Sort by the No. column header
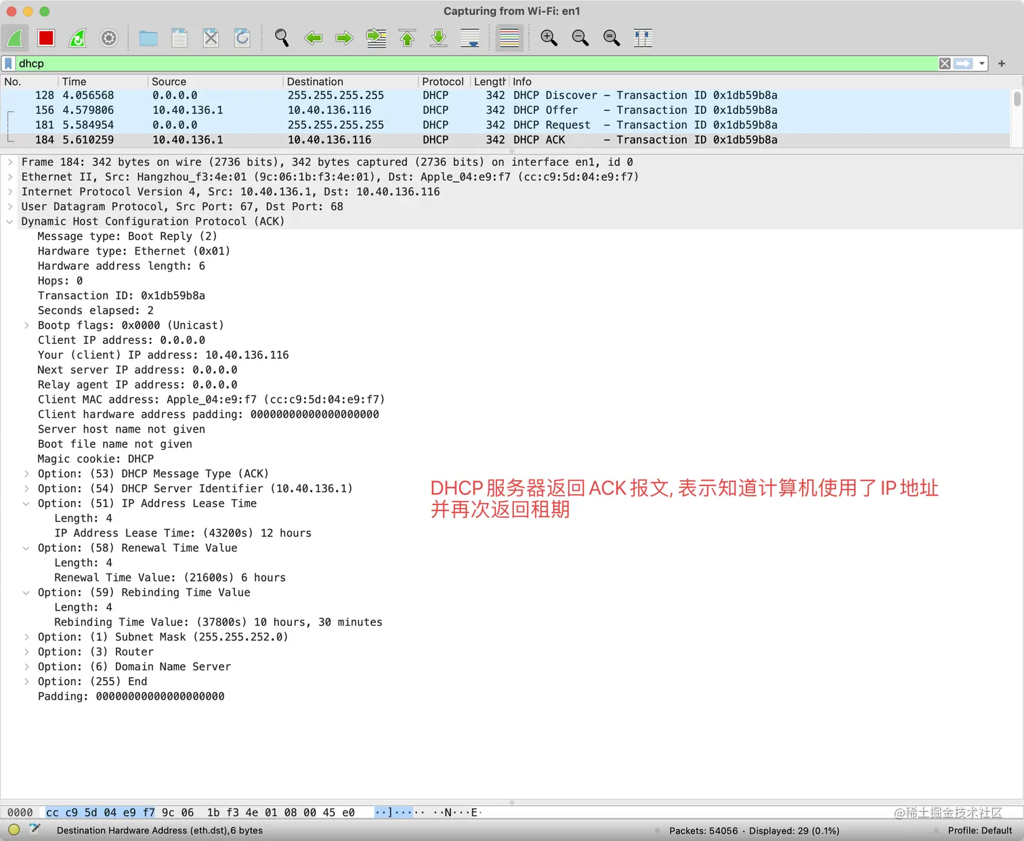Image resolution: width=1024 pixels, height=841 pixels. pos(29,81)
